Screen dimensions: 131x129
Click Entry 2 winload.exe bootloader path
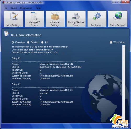56,102
